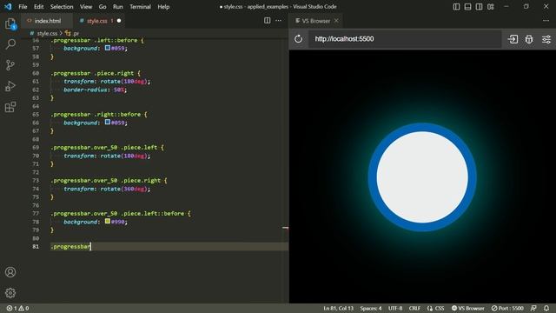Click the white circle in browser preview
The width and height of the screenshot is (556, 313).
click(422, 177)
